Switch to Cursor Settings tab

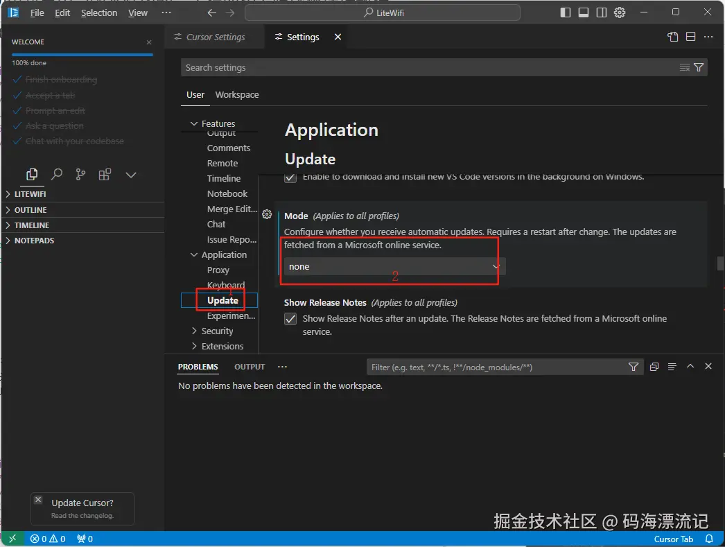pos(215,37)
